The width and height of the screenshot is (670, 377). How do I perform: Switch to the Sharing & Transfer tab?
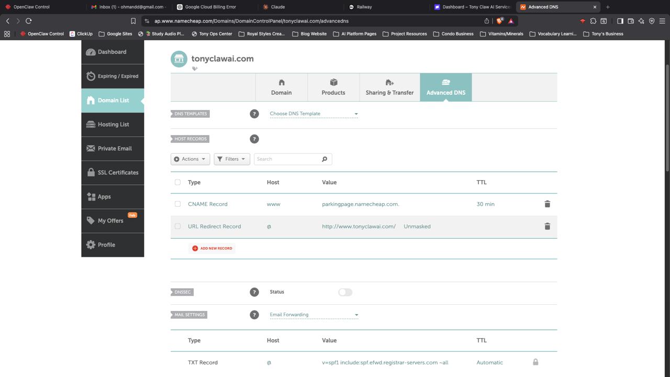pos(389,87)
